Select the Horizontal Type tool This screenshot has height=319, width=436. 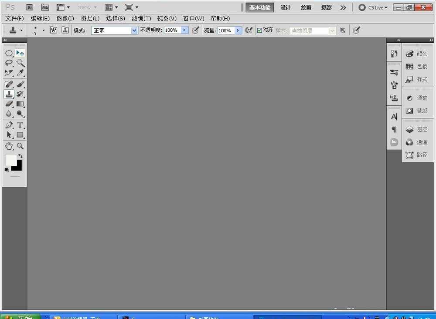pyautogui.click(x=20, y=125)
